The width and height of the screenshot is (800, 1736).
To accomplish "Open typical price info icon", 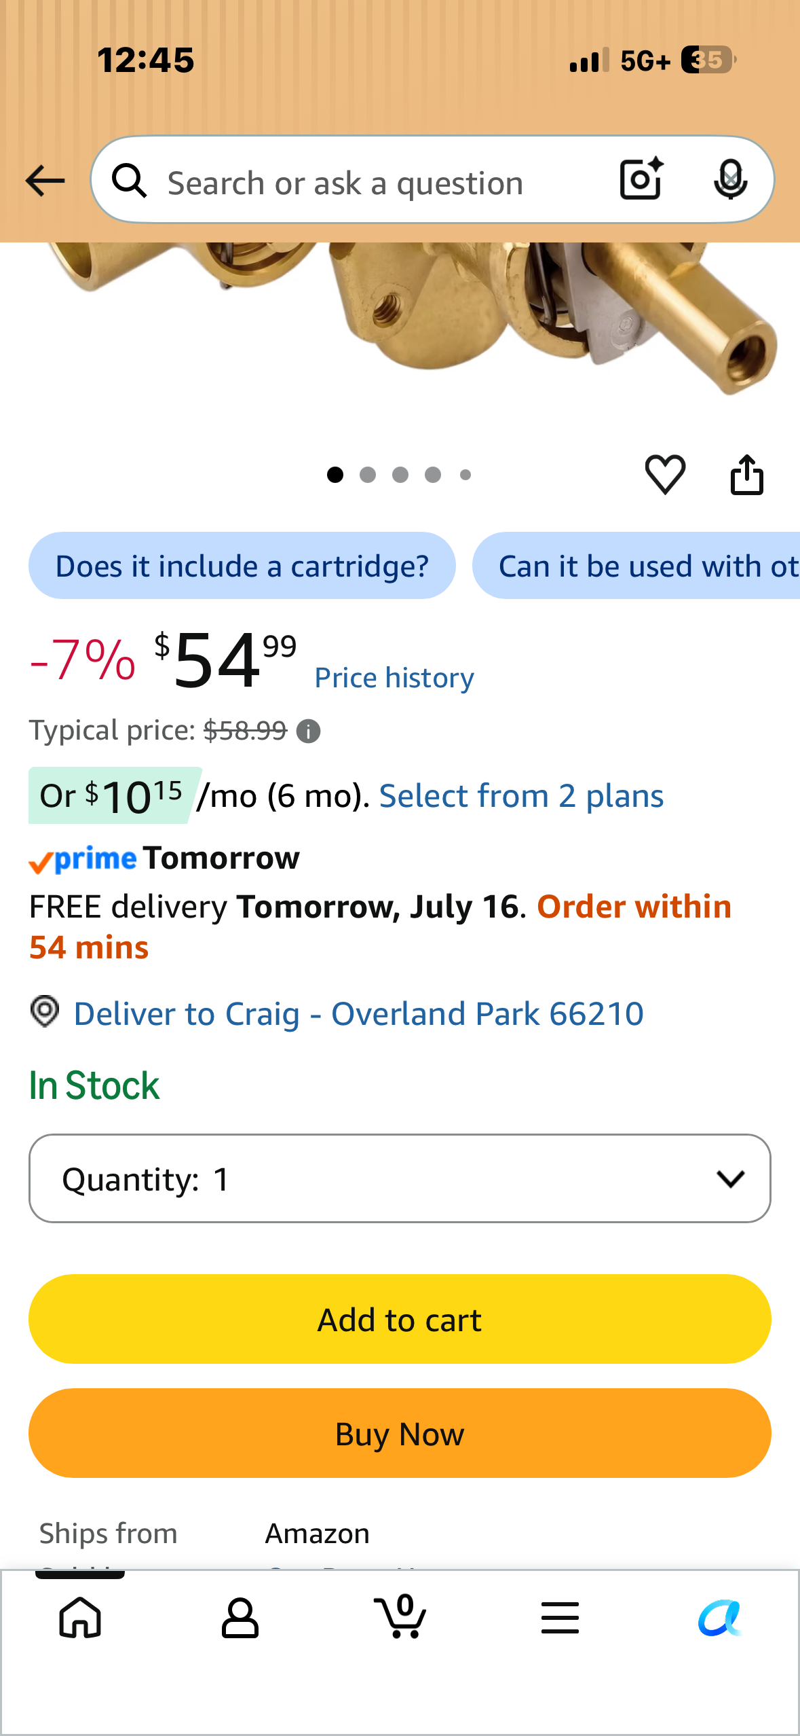I will click(309, 731).
